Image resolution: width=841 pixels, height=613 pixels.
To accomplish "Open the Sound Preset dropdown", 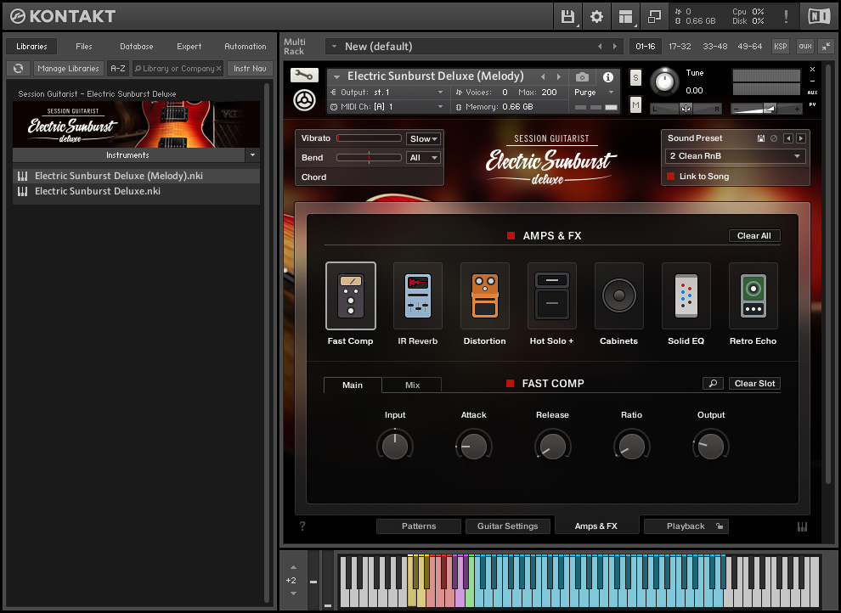I will click(x=734, y=155).
